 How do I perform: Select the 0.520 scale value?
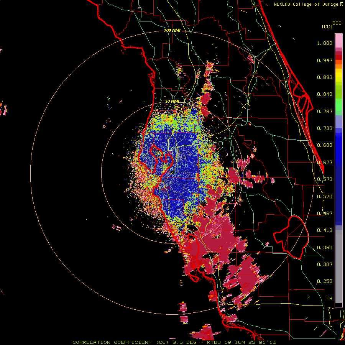325,197
